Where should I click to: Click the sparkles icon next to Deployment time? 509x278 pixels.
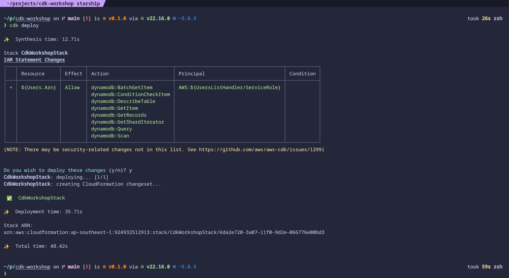click(7, 212)
